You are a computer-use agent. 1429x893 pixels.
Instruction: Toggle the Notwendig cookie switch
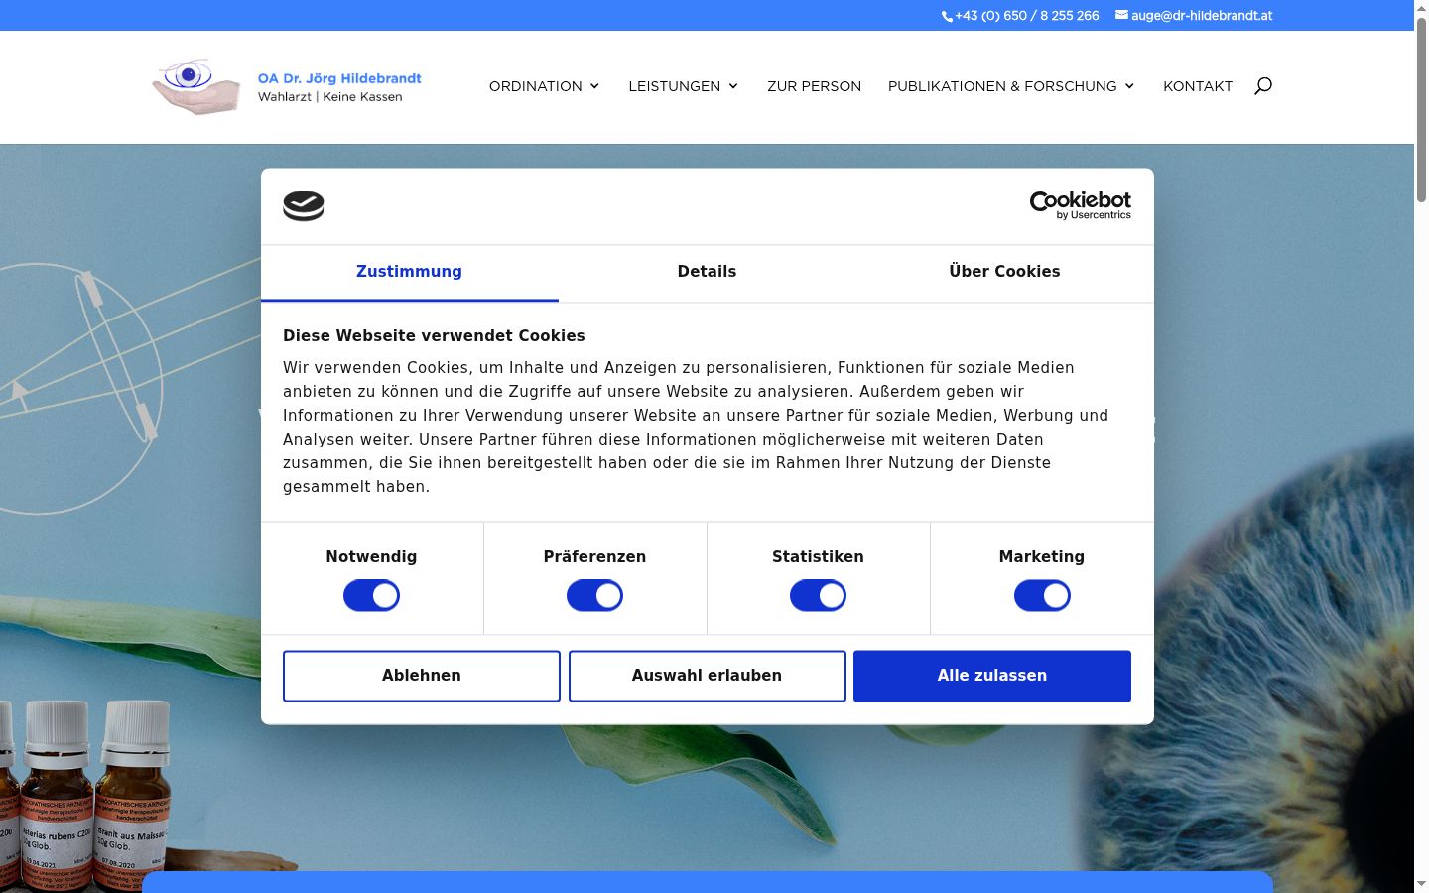371,596
